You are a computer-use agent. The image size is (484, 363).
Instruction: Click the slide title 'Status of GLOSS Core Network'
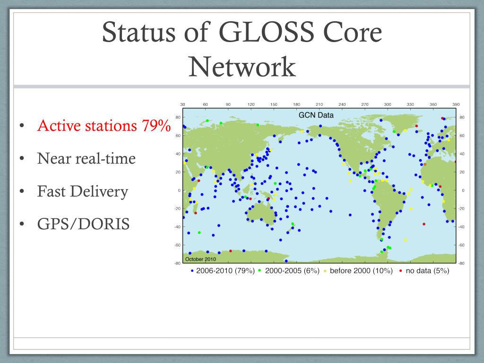242,49
